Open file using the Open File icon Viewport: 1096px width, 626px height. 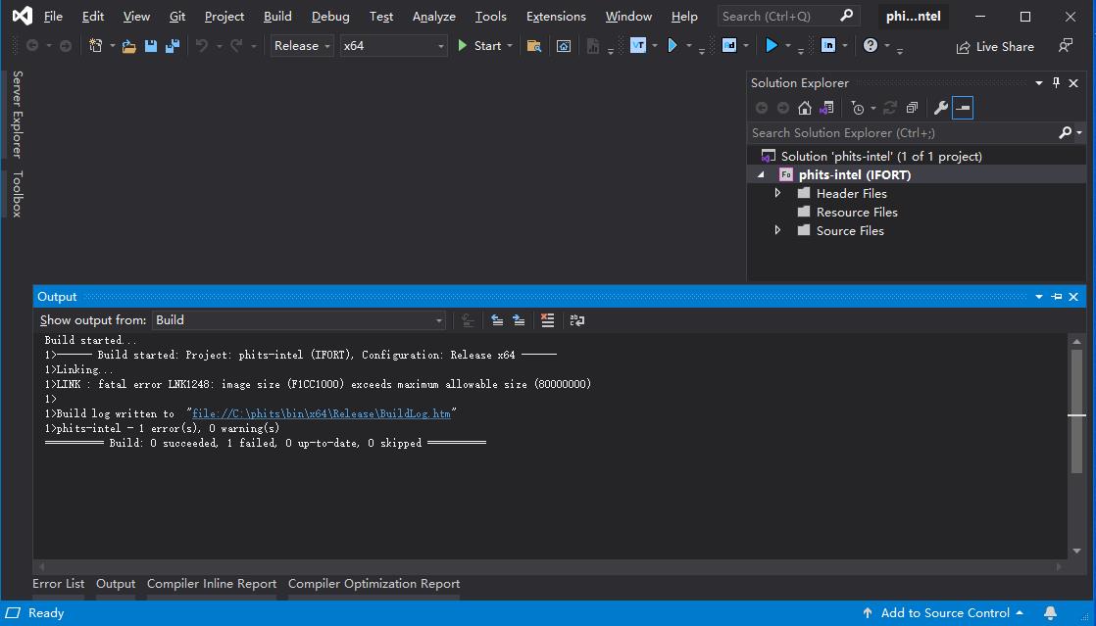coord(128,46)
